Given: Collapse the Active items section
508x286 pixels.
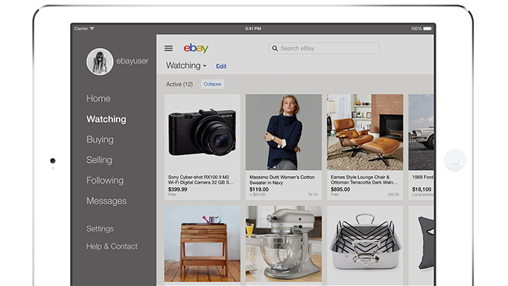Looking at the screenshot, I should (x=213, y=84).
